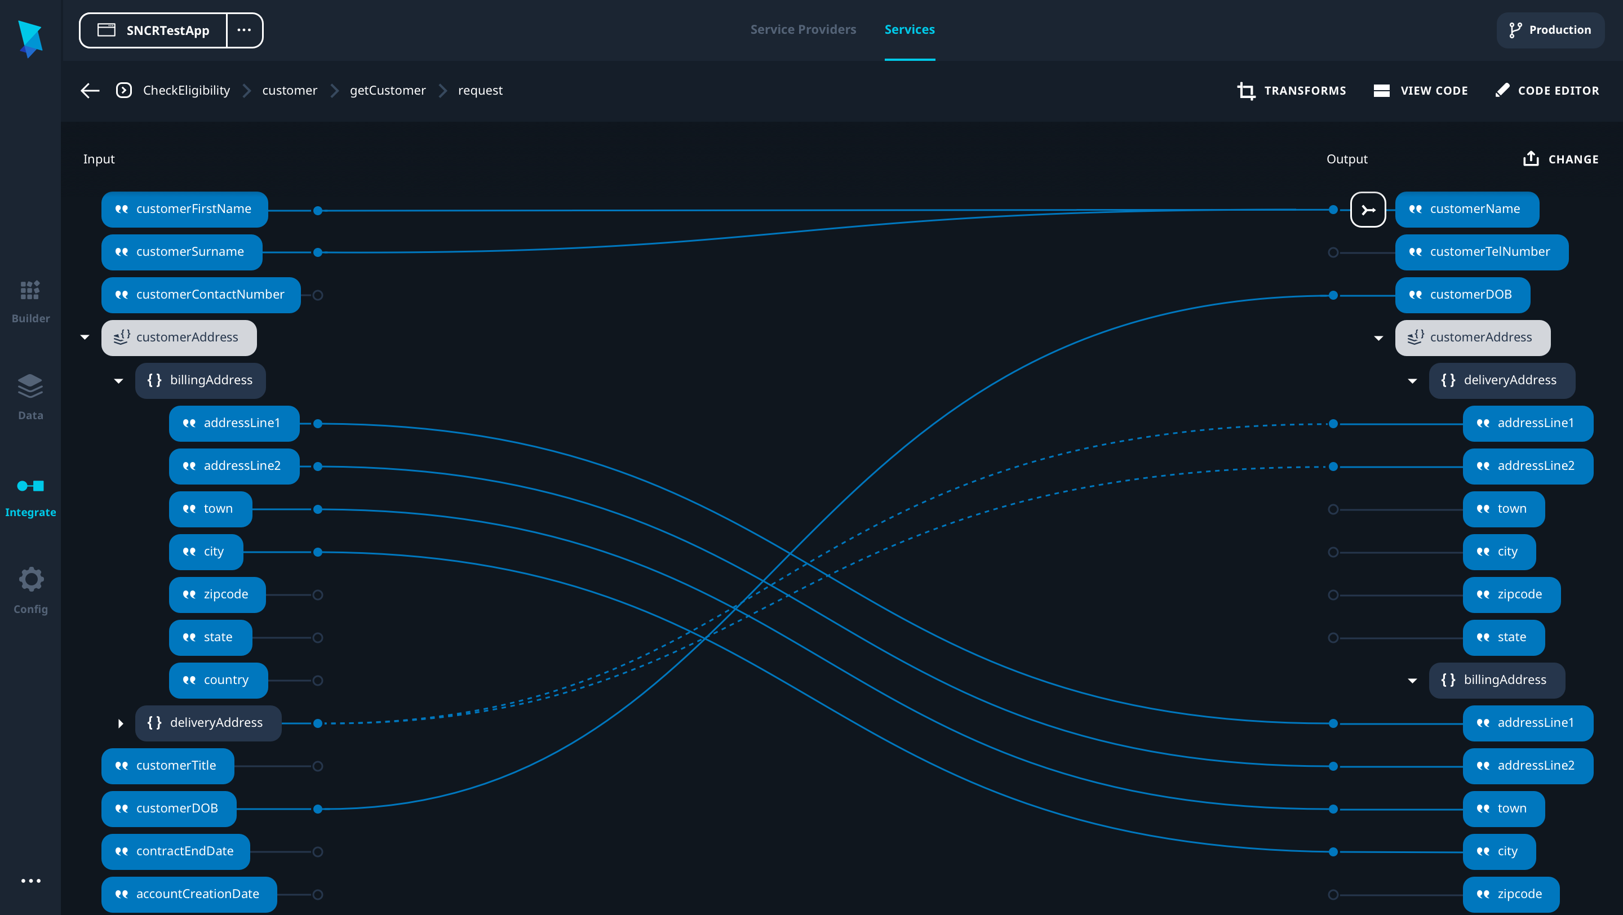Click the CHANGE output button

point(1560,159)
